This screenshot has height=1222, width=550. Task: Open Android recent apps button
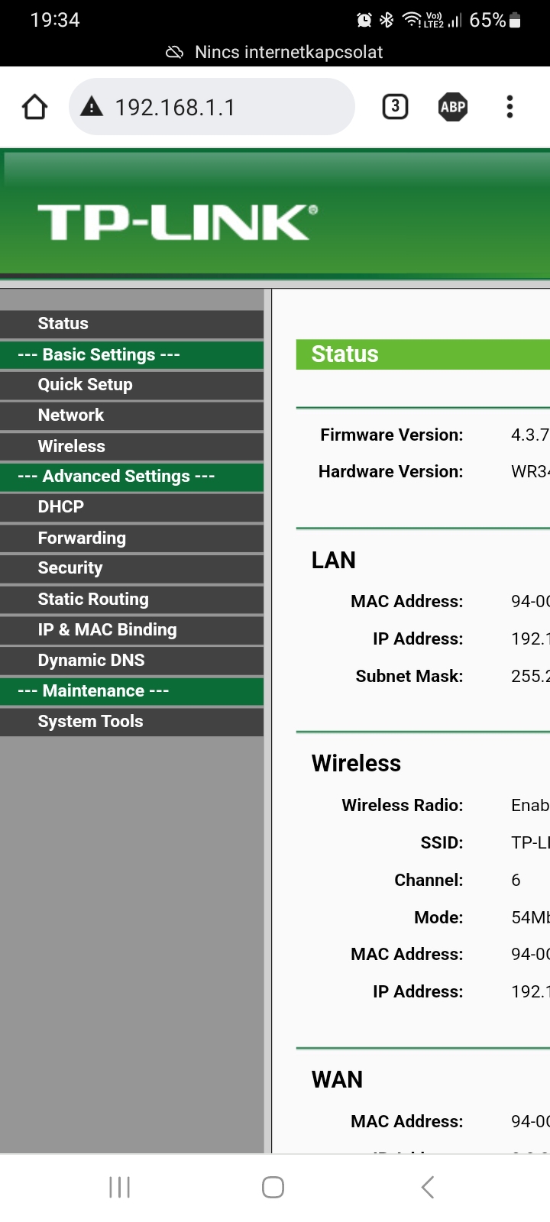(x=120, y=1187)
